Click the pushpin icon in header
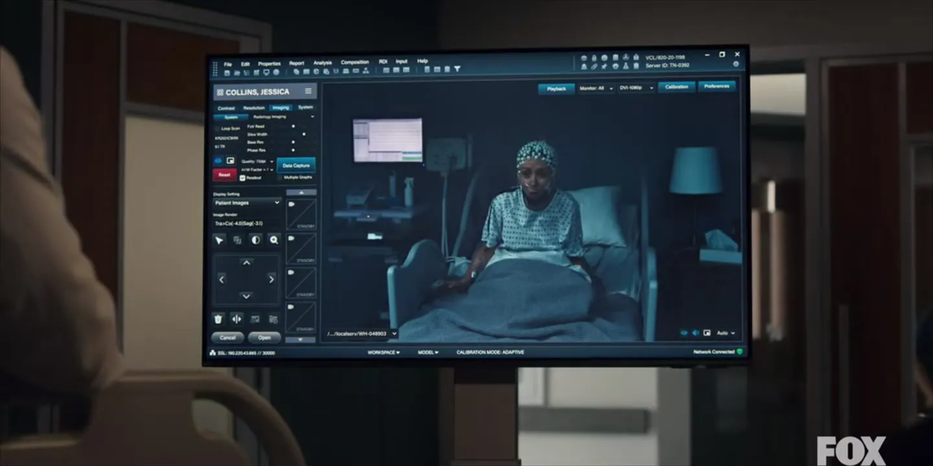This screenshot has height=466, width=933. point(605,66)
